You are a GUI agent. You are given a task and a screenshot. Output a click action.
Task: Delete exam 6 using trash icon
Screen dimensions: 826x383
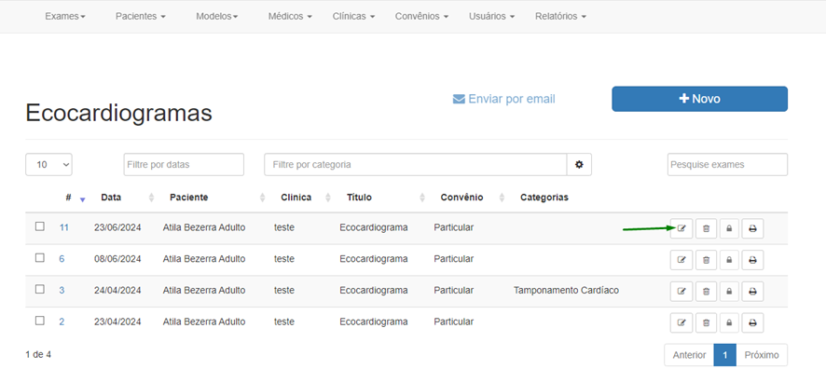tap(706, 260)
